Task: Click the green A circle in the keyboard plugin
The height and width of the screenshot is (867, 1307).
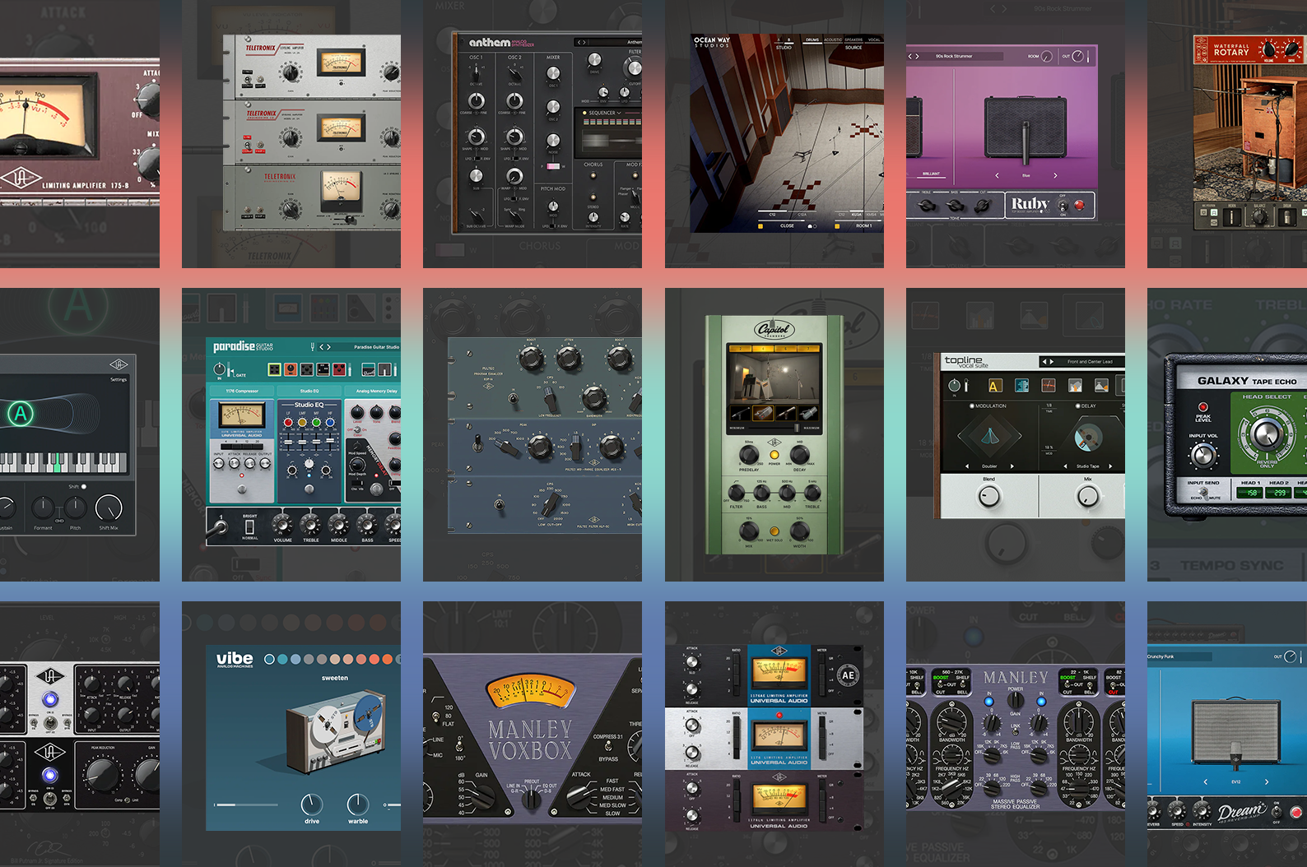Action: coord(21,413)
